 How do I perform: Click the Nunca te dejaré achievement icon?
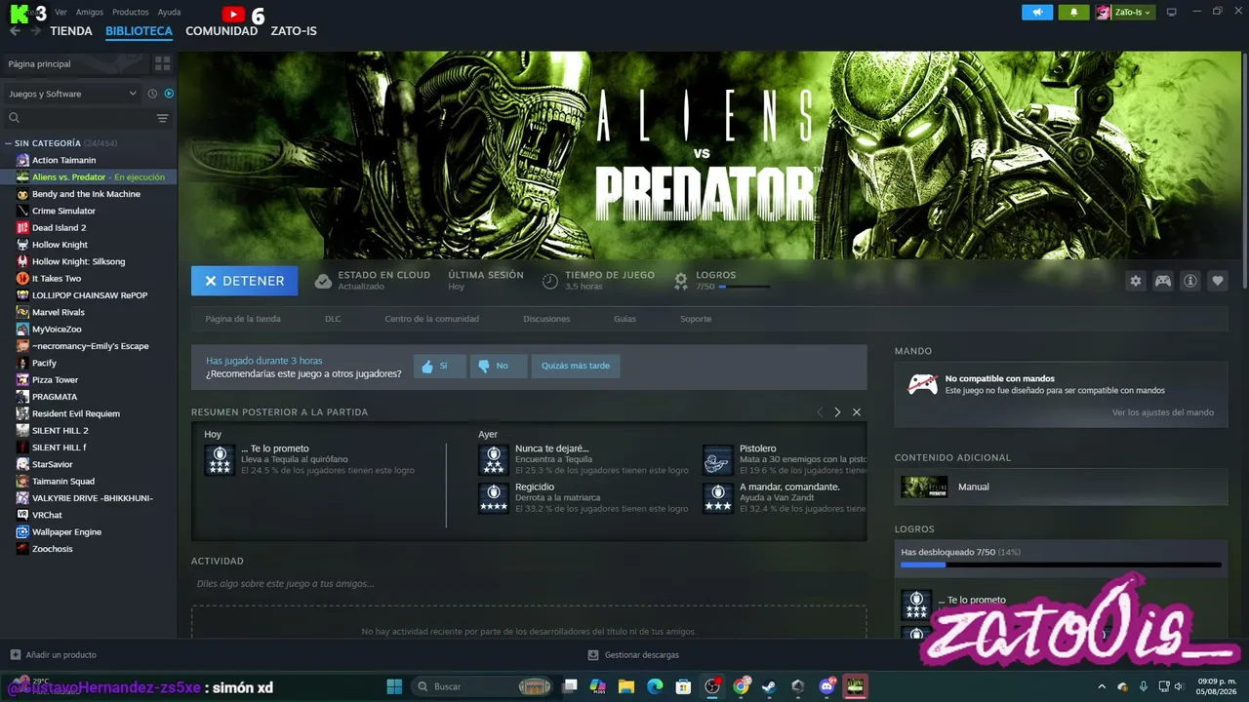(494, 460)
